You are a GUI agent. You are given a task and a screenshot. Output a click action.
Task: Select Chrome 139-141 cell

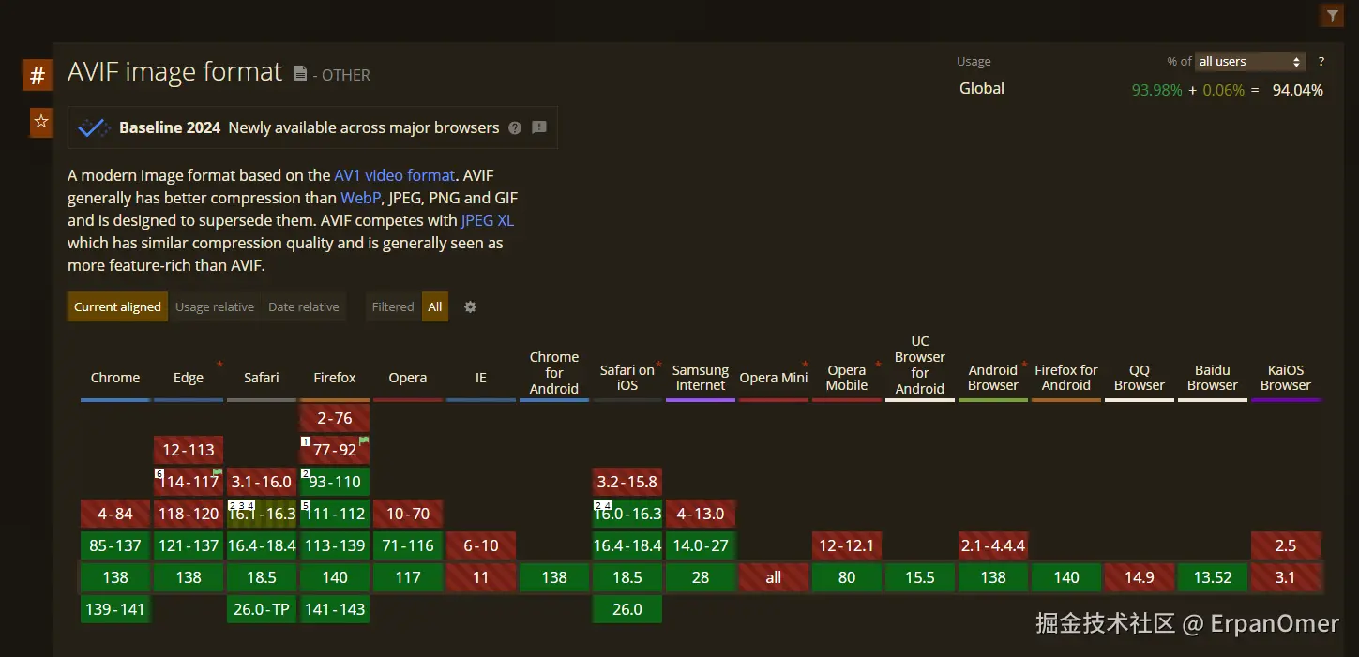[x=115, y=609]
